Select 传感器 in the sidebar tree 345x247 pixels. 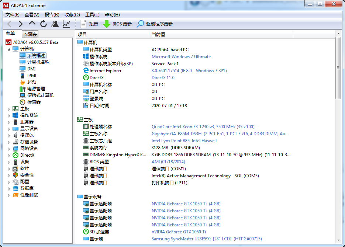click(x=34, y=102)
